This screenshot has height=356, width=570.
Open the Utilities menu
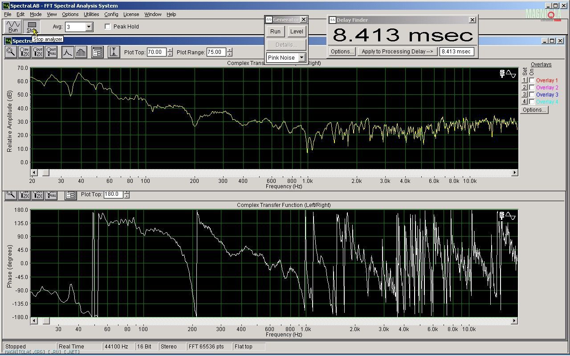coord(91,14)
